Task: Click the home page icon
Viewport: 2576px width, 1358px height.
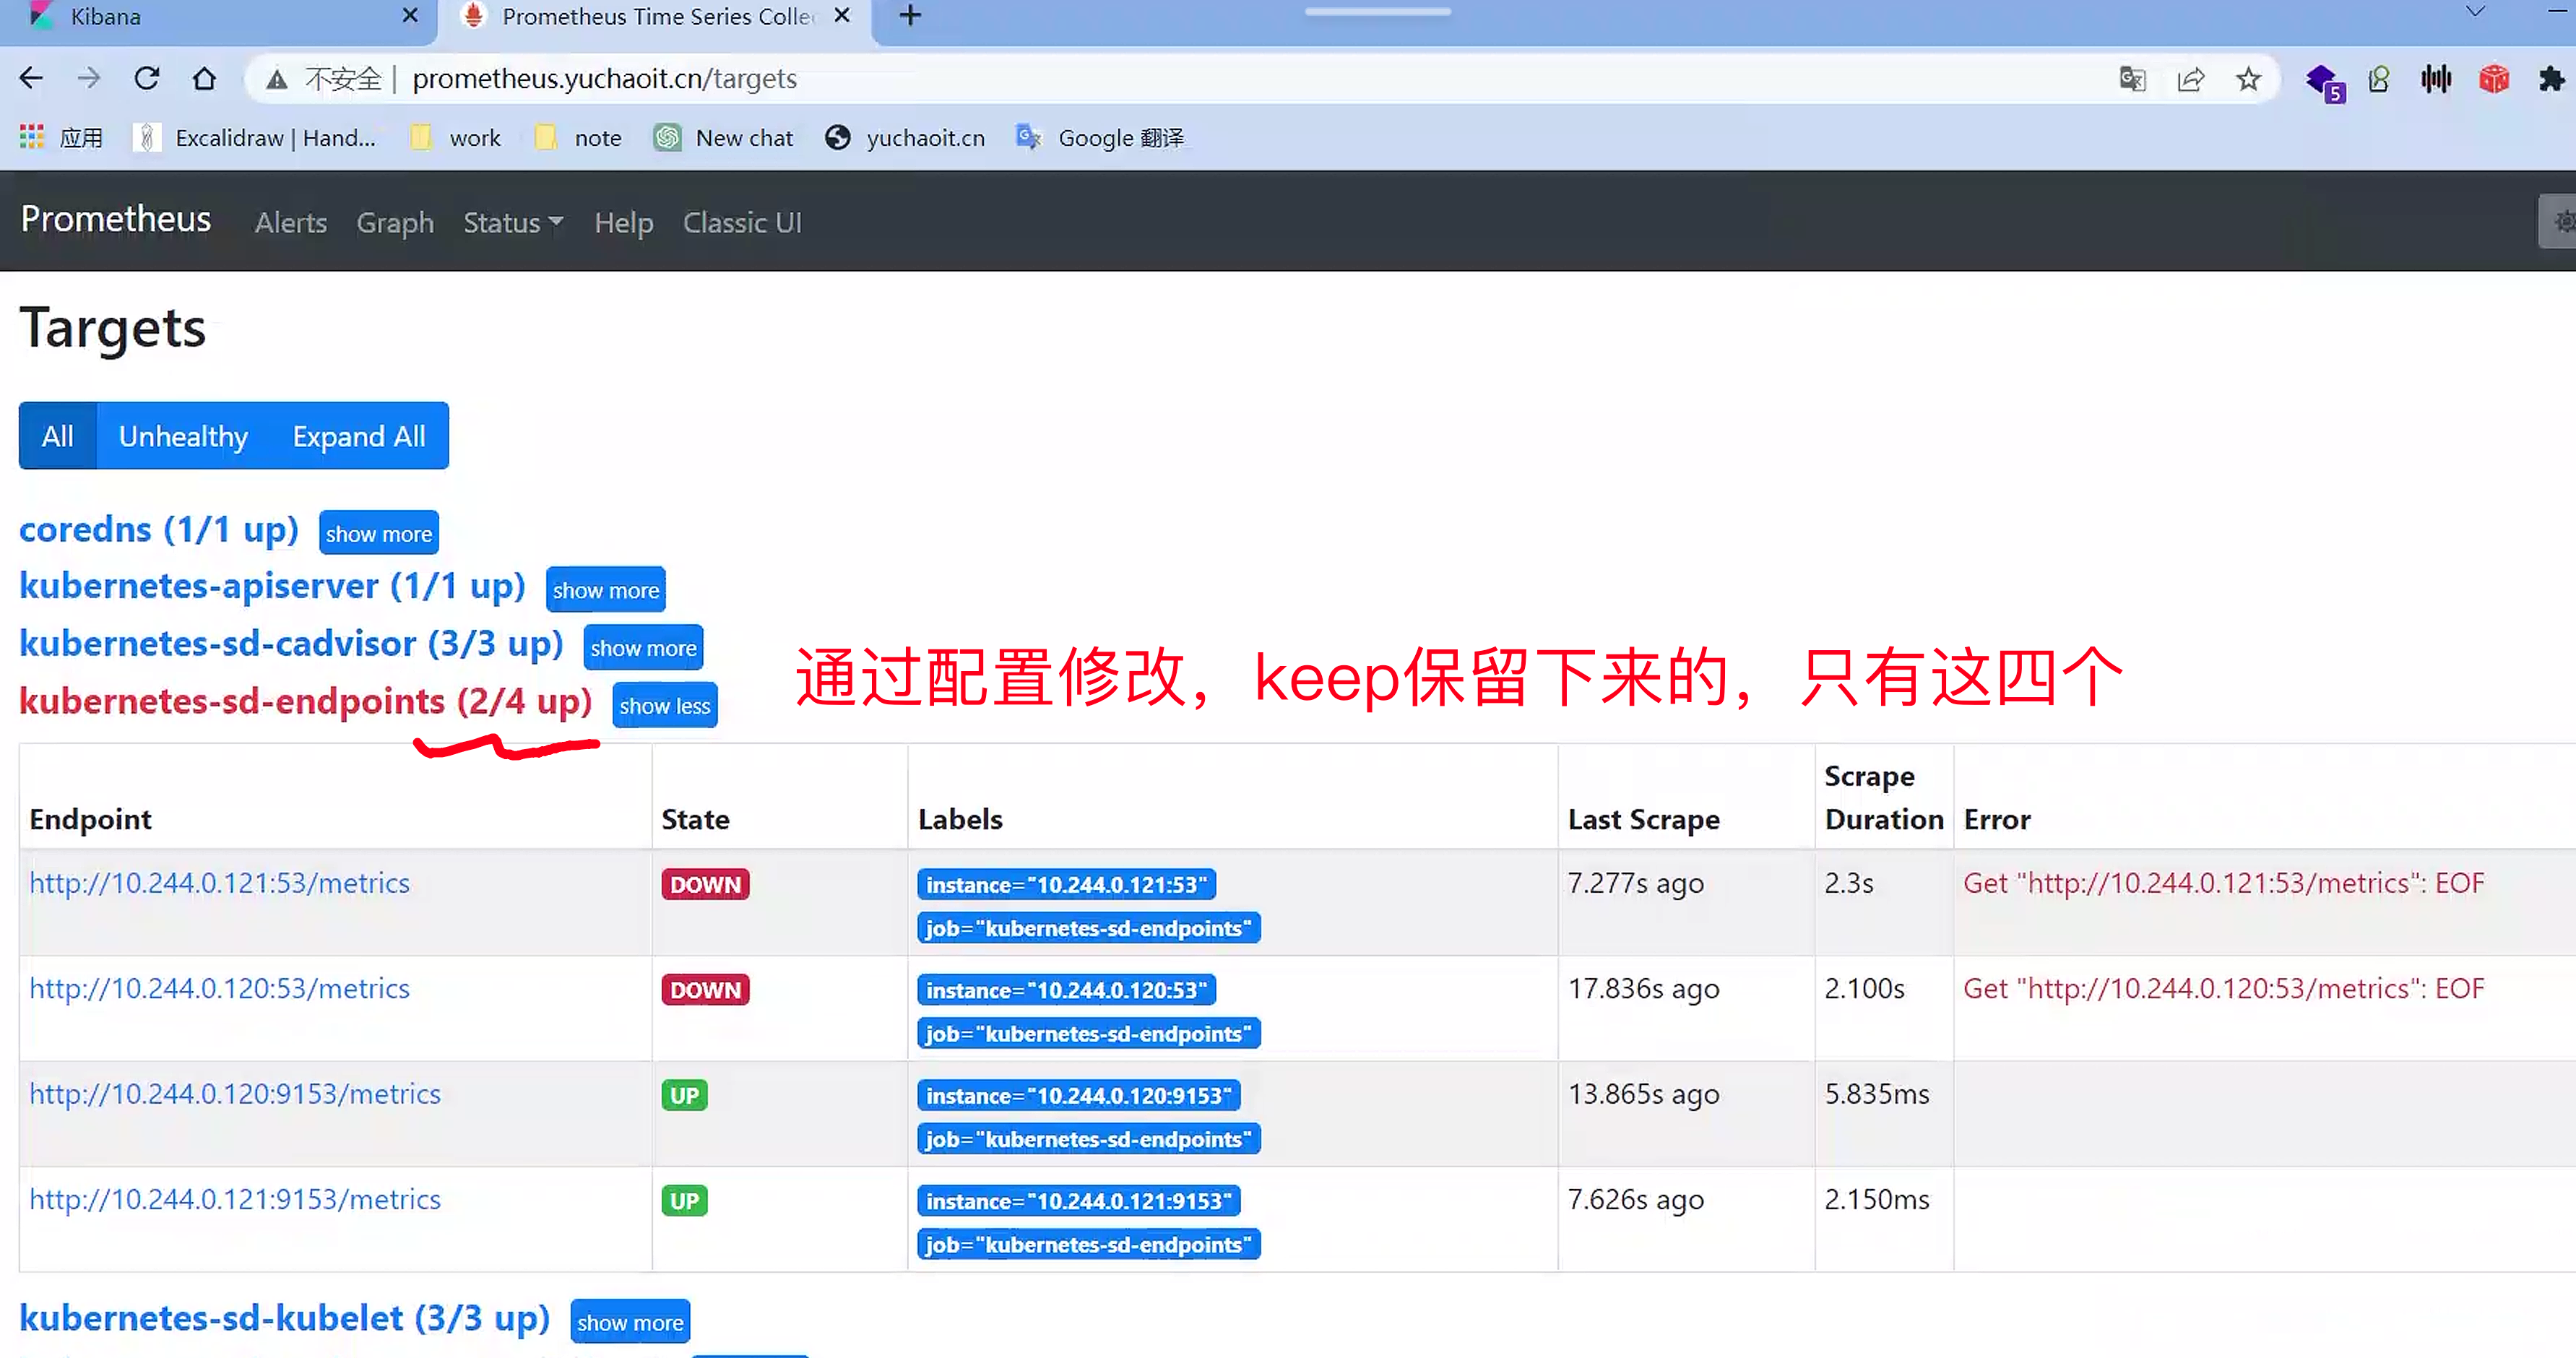Action: click(x=204, y=78)
